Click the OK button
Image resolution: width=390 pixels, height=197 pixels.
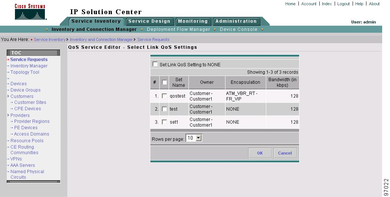pos(260,153)
